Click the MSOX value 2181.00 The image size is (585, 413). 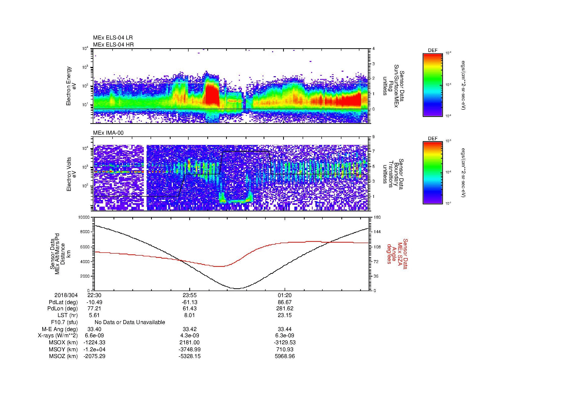point(189,343)
